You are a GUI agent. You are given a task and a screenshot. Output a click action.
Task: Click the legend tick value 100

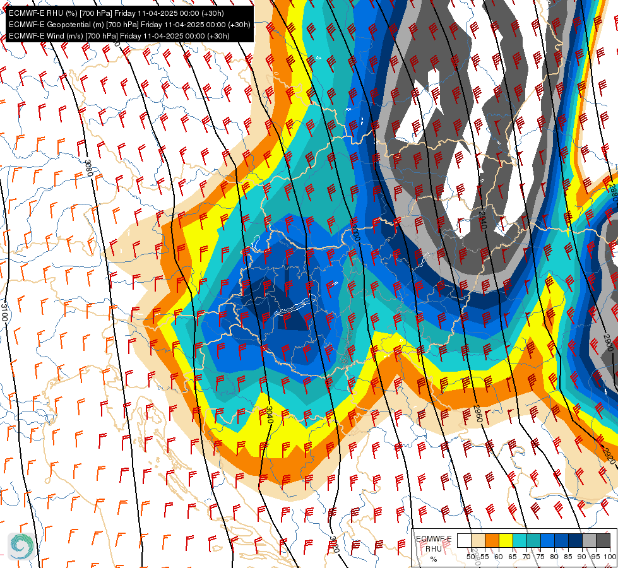(610, 557)
